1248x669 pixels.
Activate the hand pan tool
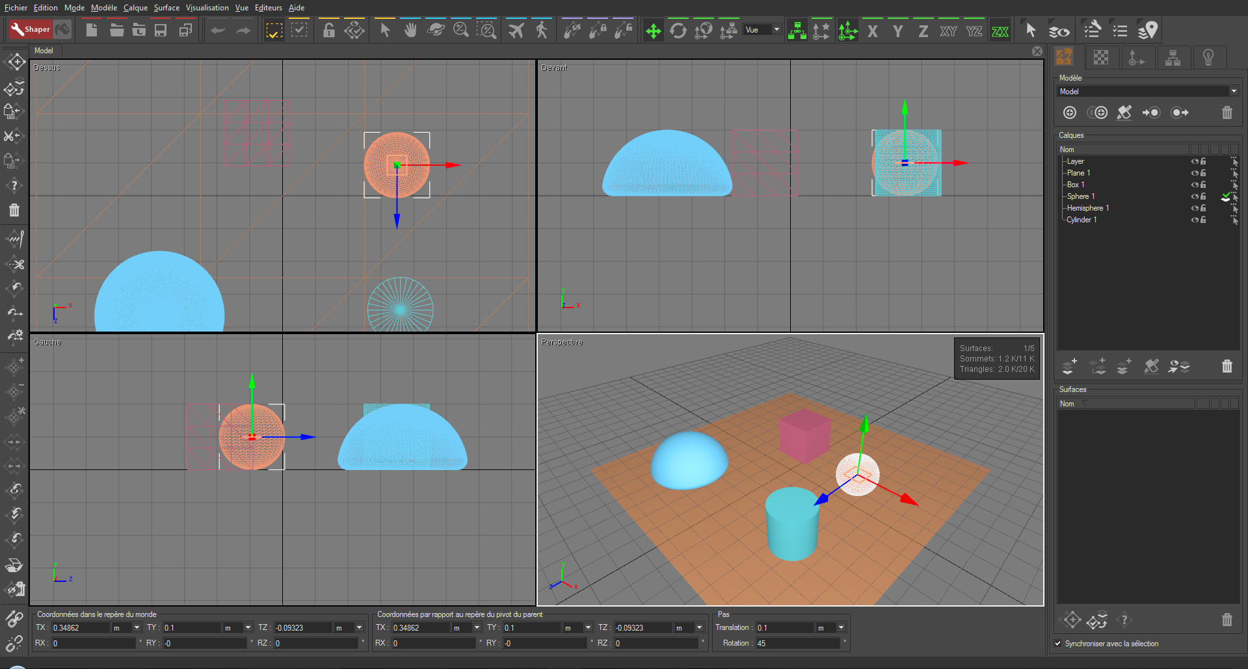tap(410, 30)
